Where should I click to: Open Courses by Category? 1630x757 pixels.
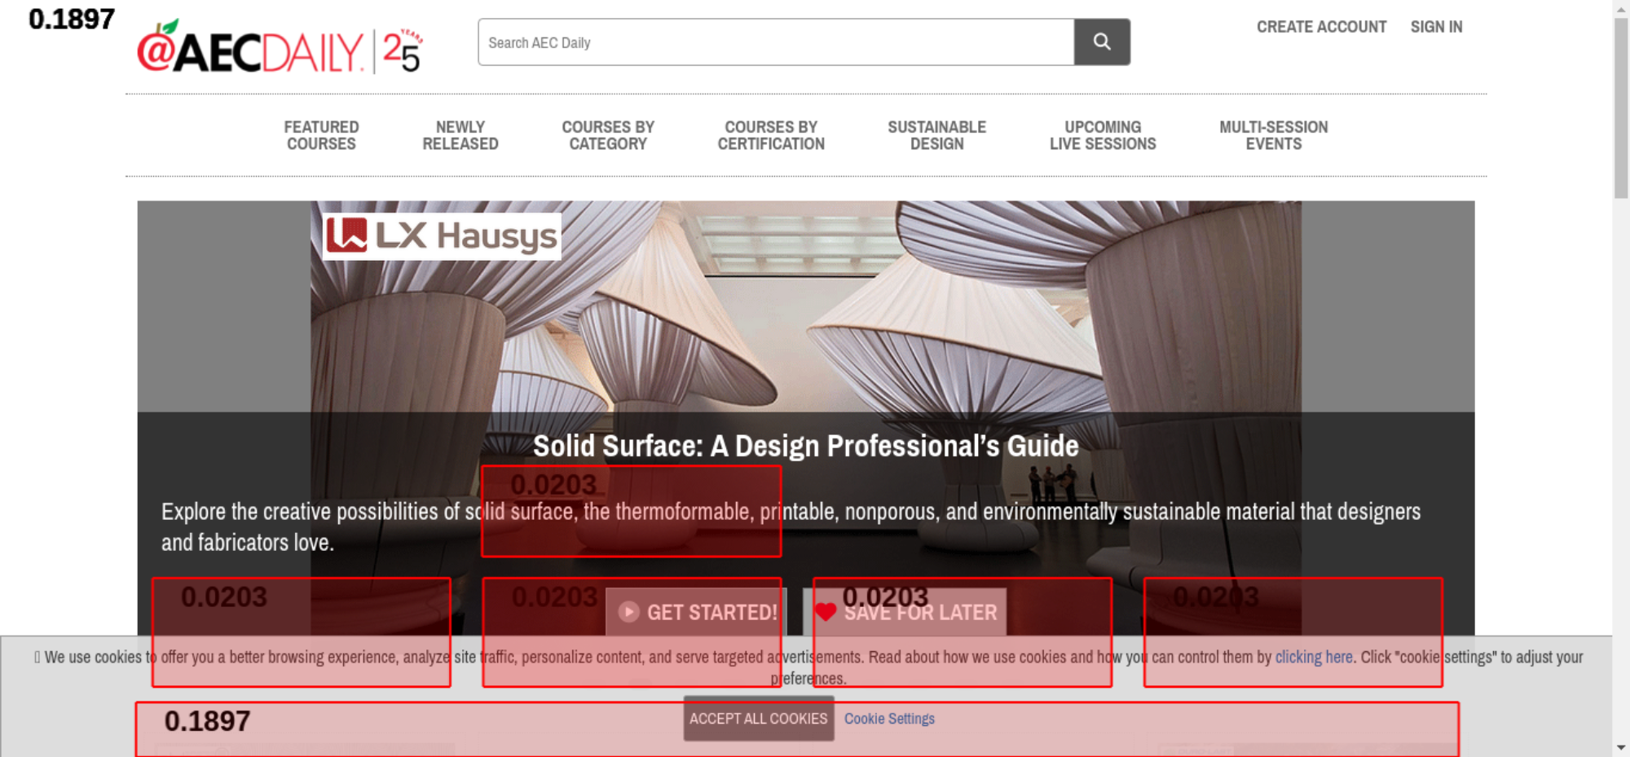click(608, 135)
